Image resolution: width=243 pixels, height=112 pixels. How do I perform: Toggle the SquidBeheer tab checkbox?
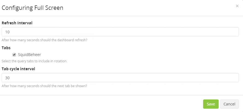coord(14,55)
